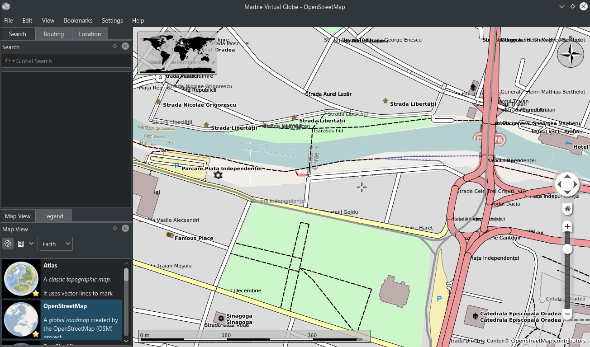The width and height of the screenshot is (590, 347).
Task: Click the compass rose on the map
Action: point(571,54)
